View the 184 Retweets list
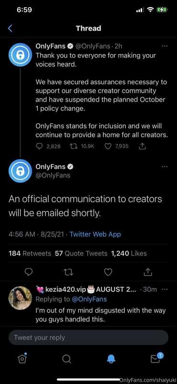The height and width of the screenshot is (384, 177). coord(30,253)
